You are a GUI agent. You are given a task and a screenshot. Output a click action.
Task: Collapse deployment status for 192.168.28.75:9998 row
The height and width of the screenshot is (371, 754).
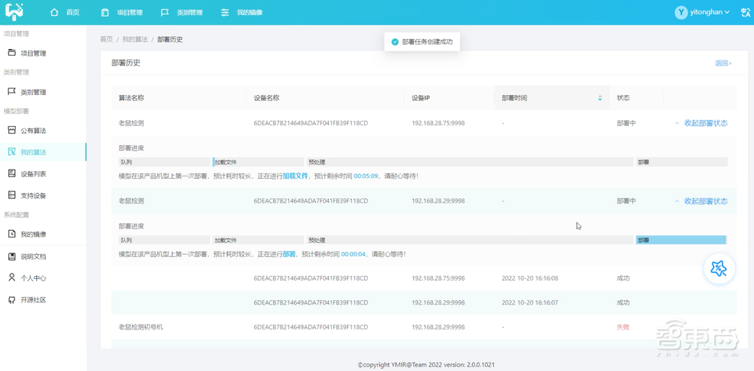[701, 123]
